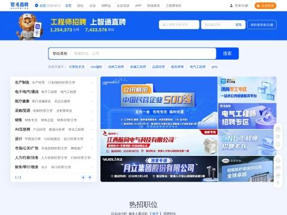The height and width of the screenshot is (215, 287).
Task: Open the 首页 nav item
Action: pos(68,5)
